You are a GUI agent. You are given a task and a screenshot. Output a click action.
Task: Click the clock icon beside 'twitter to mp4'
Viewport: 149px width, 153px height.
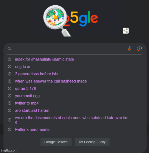(10, 103)
